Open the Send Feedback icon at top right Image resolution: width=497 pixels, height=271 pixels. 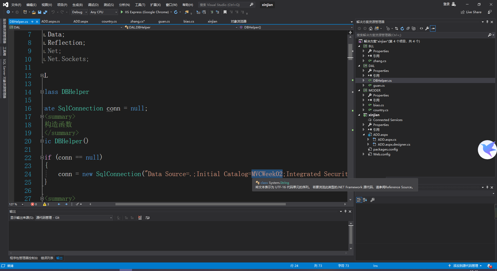coord(490,12)
